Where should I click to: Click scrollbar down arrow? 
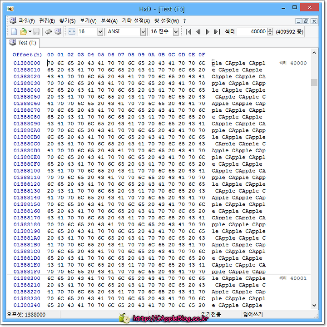pyautogui.click(x=314, y=306)
